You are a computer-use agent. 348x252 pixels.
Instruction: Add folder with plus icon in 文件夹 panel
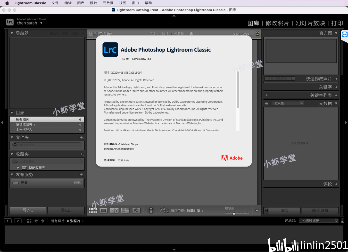click(x=81, y=138)
